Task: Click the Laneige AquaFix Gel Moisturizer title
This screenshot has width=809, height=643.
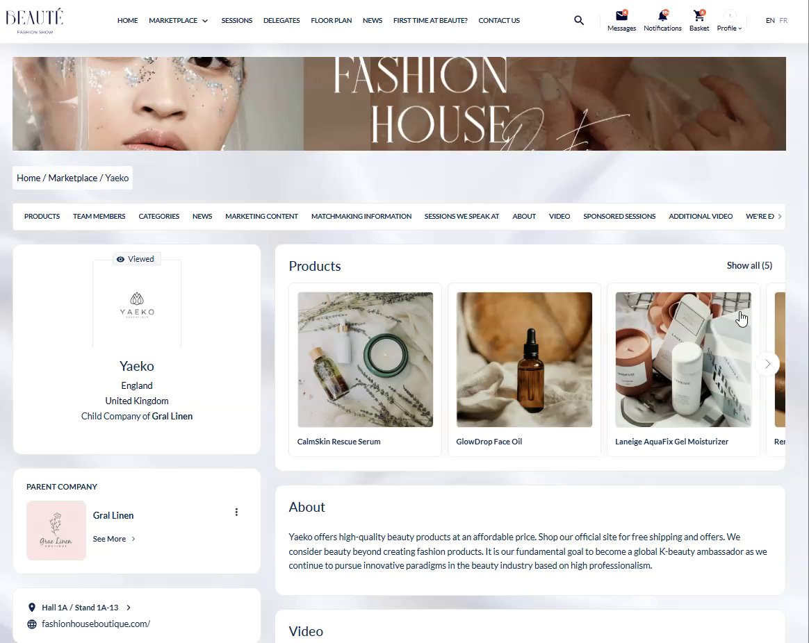Action: [672, 442]
